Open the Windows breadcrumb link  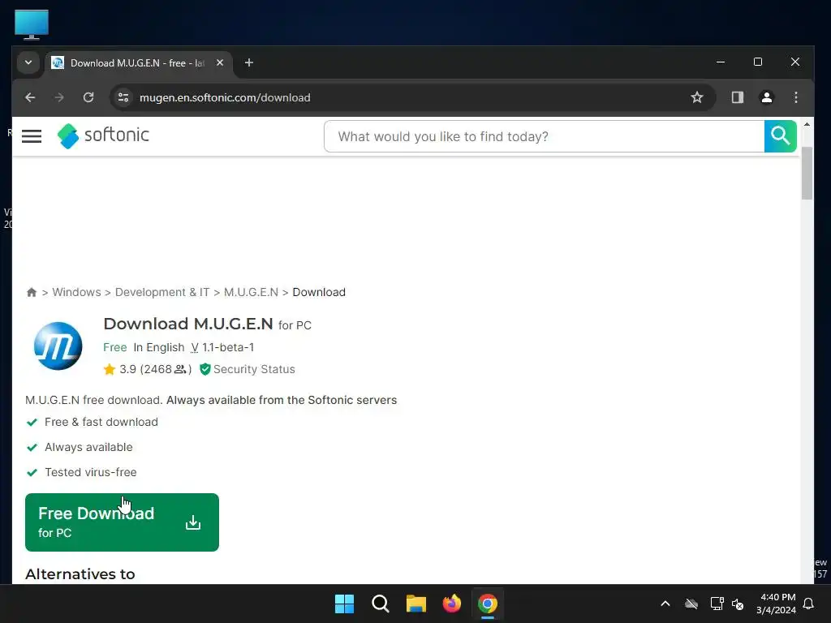point(76,292)
